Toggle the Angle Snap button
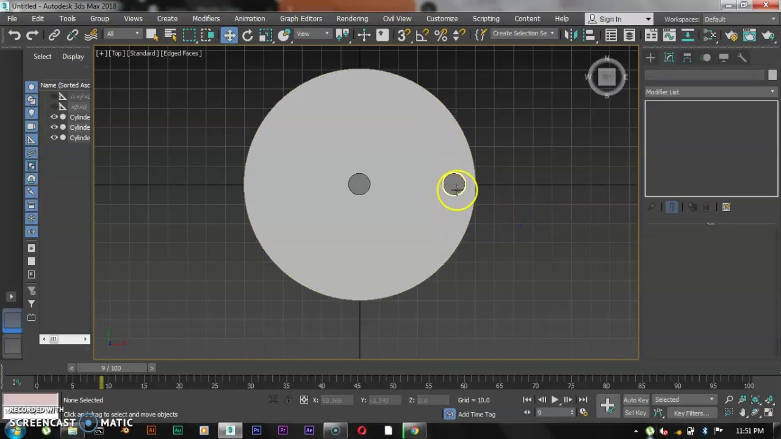 422,35
